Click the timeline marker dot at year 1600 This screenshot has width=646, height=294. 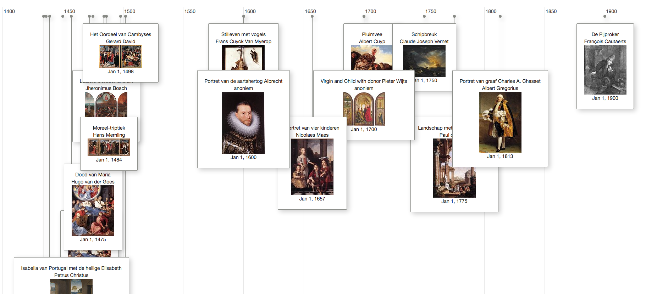(244, 16)
